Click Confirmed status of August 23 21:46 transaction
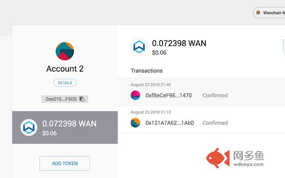The width and height of the screenshot is (285, 178). pyautogui.click(x=215, y=95)
